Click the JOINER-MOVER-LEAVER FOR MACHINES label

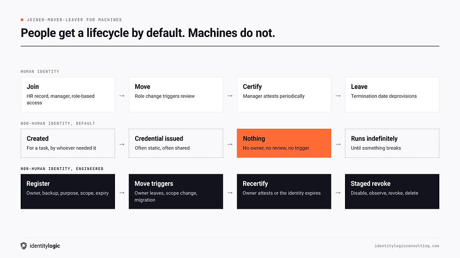click(74, 20)
